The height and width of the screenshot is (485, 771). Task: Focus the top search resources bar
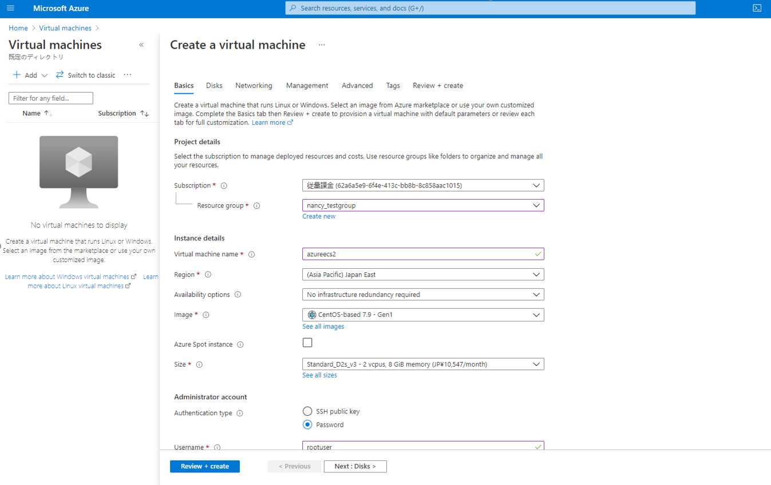tap(491, 8)
